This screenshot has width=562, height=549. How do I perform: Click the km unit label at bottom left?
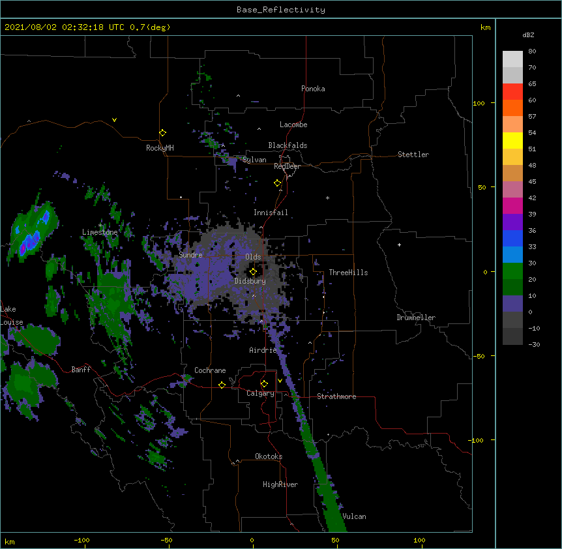click(10, 542)
